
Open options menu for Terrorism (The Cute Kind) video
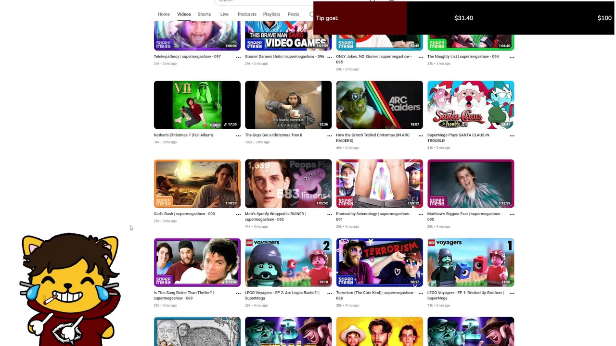[x=421, y=293]
